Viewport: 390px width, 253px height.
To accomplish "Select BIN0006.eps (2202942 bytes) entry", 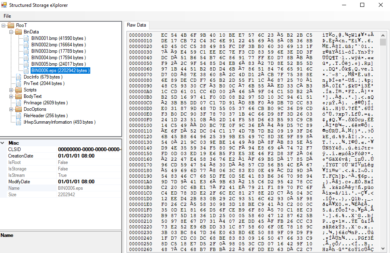I will pyautogui.click(x=60, y=71).
